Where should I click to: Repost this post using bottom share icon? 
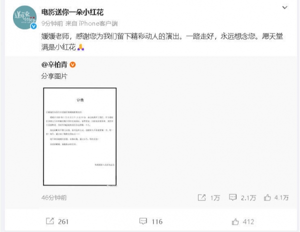[x=50, y=221]
